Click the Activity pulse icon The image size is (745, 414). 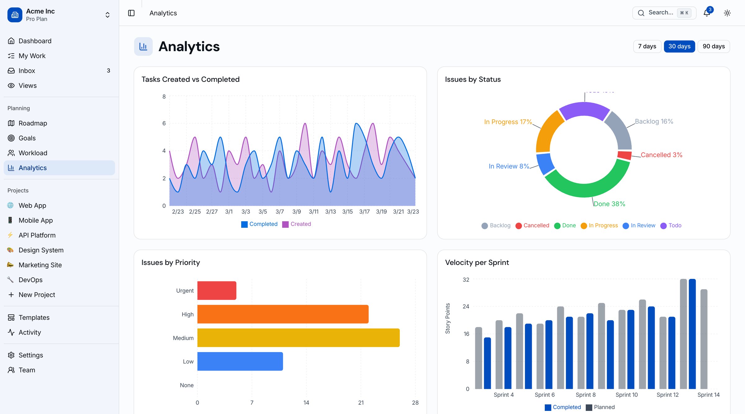[x=11, y=332]
